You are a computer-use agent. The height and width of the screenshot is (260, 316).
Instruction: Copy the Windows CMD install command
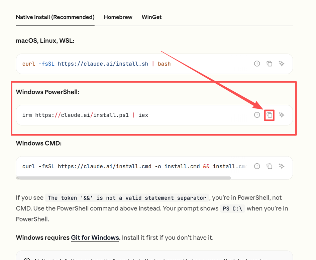point(270,166)
